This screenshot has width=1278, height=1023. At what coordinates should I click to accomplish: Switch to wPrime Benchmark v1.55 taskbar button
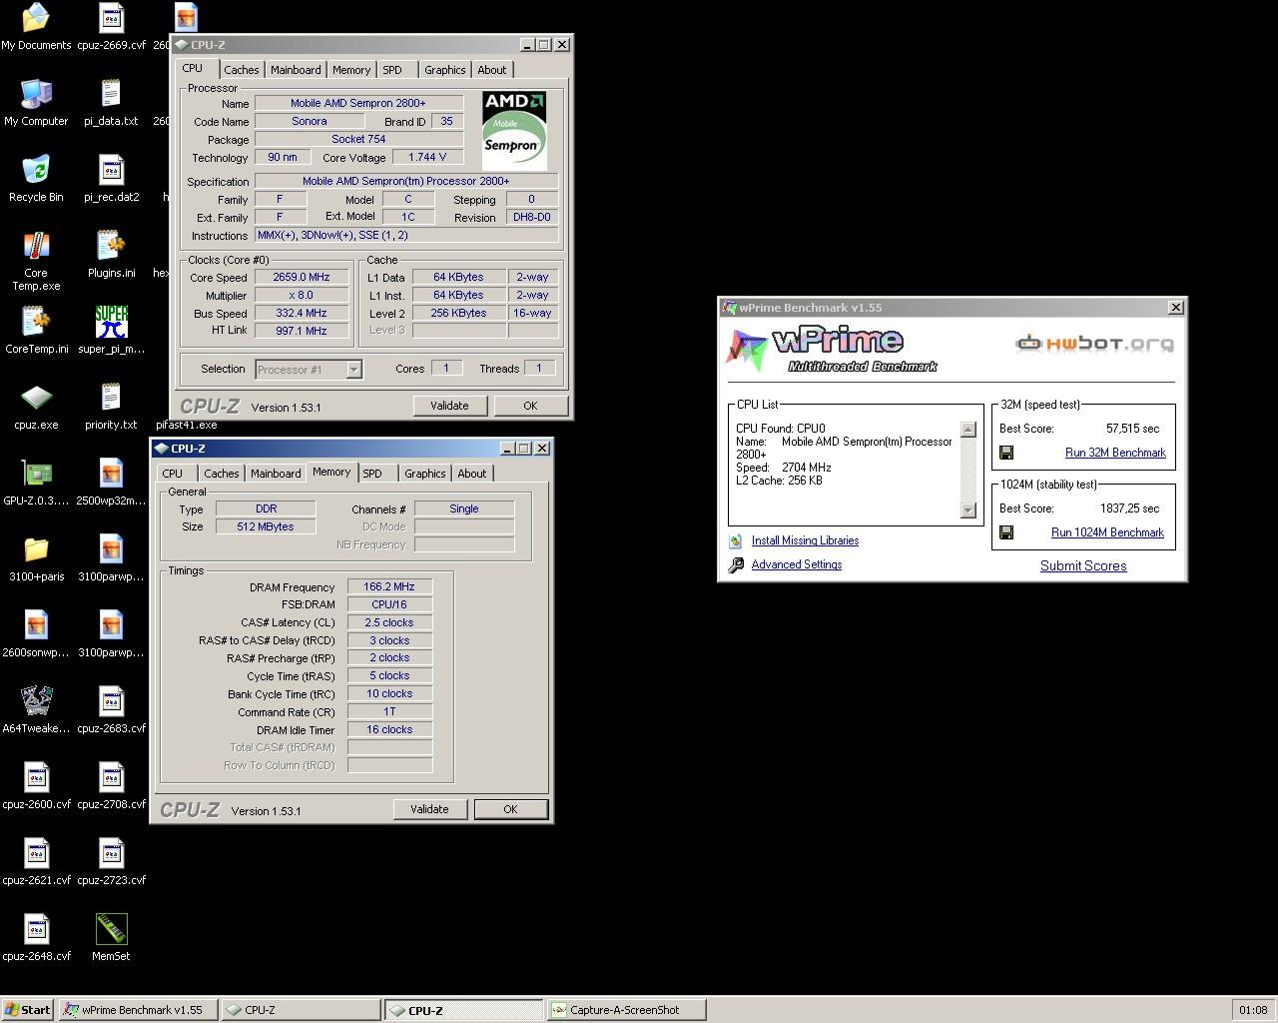(x=138, y=1010)
